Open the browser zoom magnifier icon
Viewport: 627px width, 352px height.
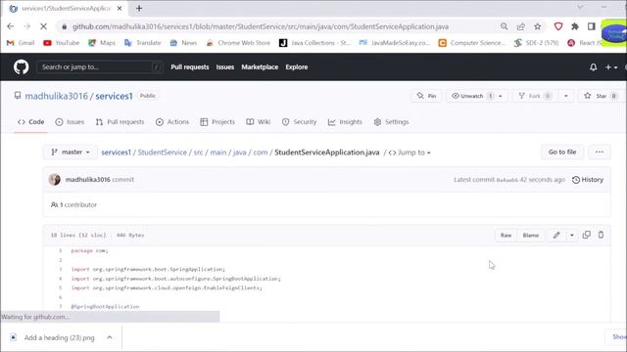(504, 26)
